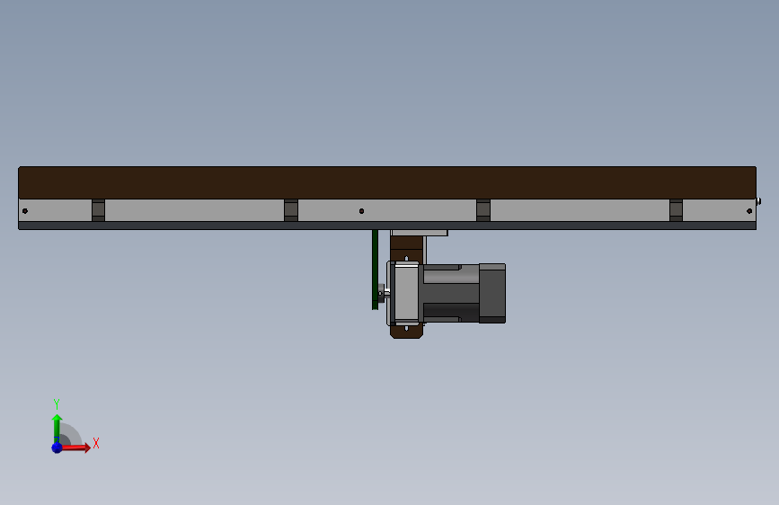Select the gray mounting plate beneath the frame
This screenshot has height=505, width=779.
[x=419, y=233]
